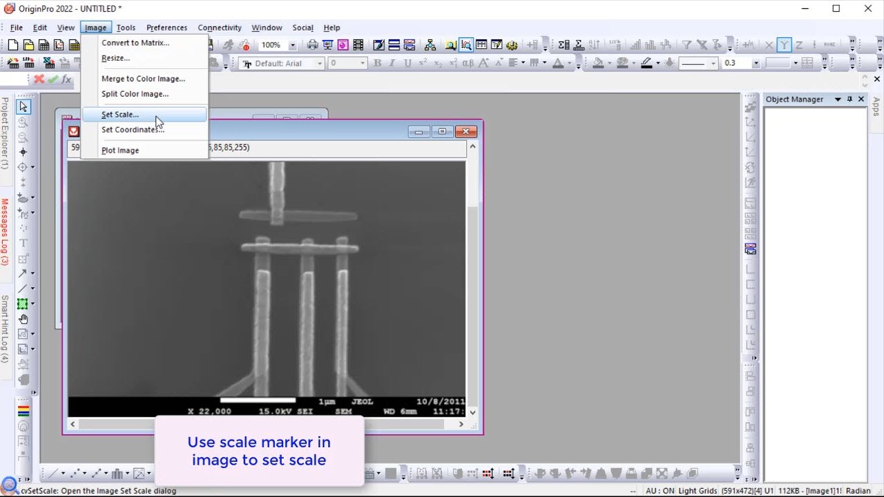This screenshot has height=497, width=884.
Task: Create a new project from toolbar
Action: (x=13, y=45)
